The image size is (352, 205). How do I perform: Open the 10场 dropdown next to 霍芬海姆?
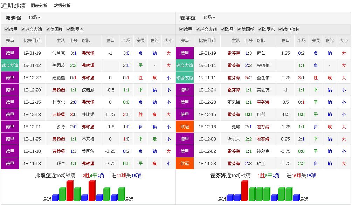point(209,18)
